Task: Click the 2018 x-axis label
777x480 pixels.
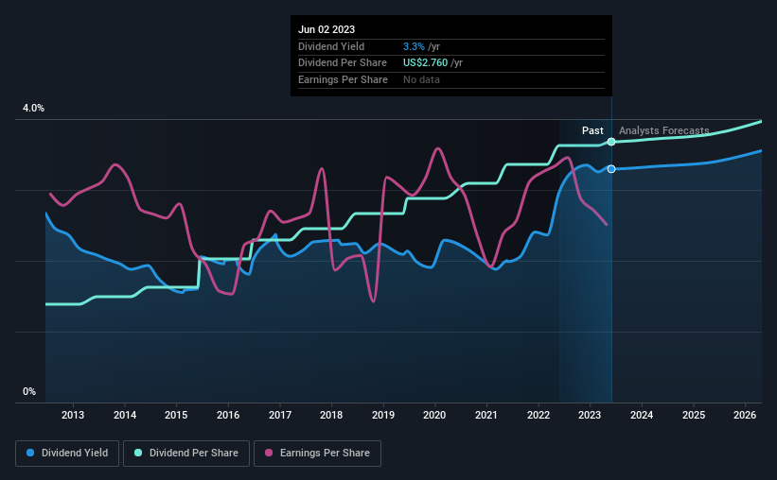Action: pos(331,415)
